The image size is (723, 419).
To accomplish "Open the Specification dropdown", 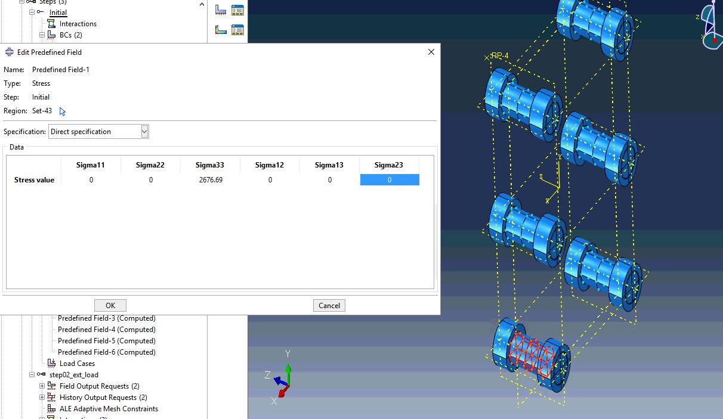I will point(144,132).
